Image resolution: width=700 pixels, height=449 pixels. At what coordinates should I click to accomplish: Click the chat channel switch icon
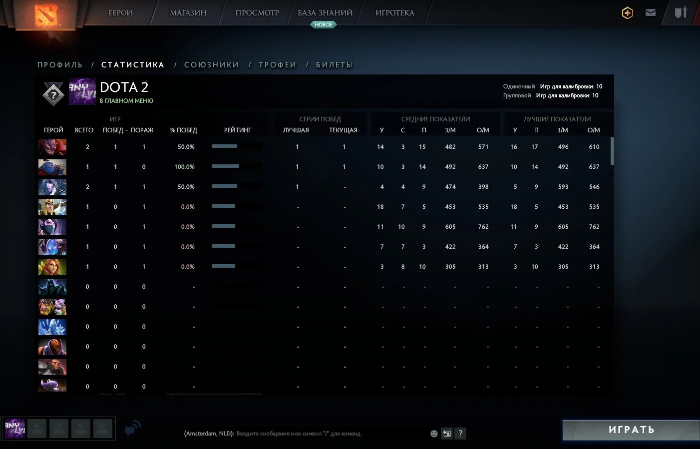tap(447, 434)
